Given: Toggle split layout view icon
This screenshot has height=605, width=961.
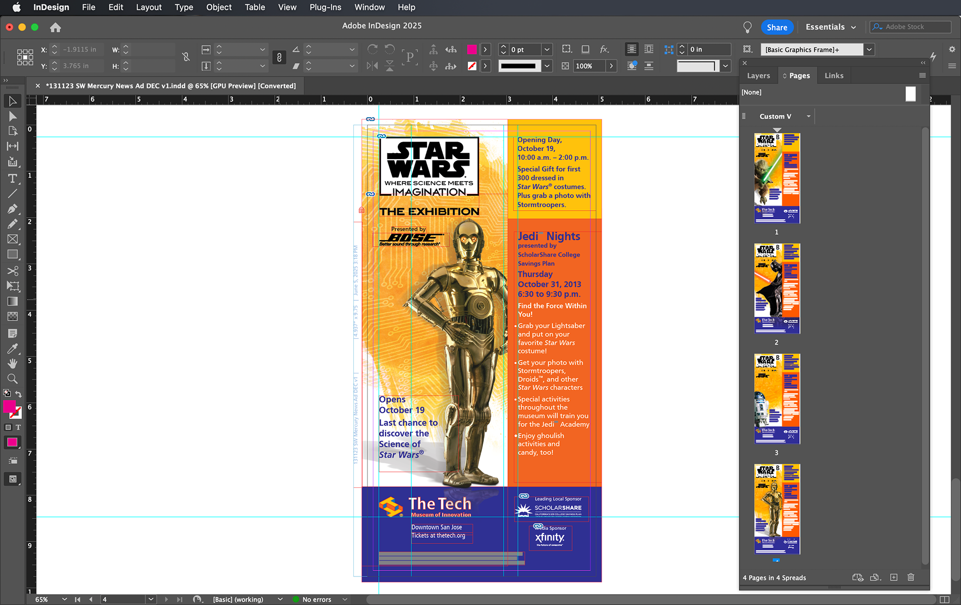Looking at the screenshot, I should pyautogui.click(x=944, y=599).
